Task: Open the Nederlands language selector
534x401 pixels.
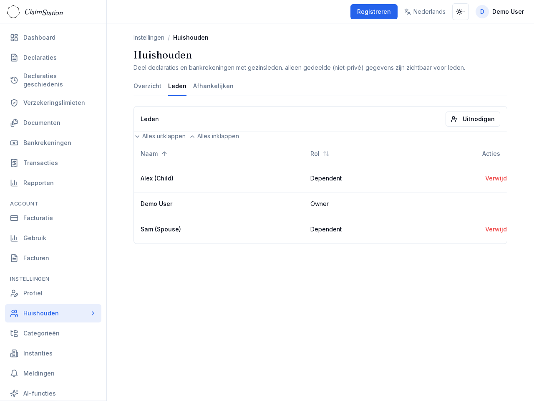Action: point(425,12)
